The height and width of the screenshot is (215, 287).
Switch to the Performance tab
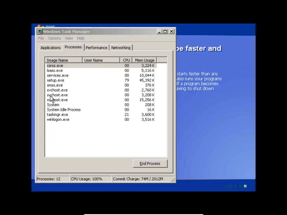[x=96, y=48]
